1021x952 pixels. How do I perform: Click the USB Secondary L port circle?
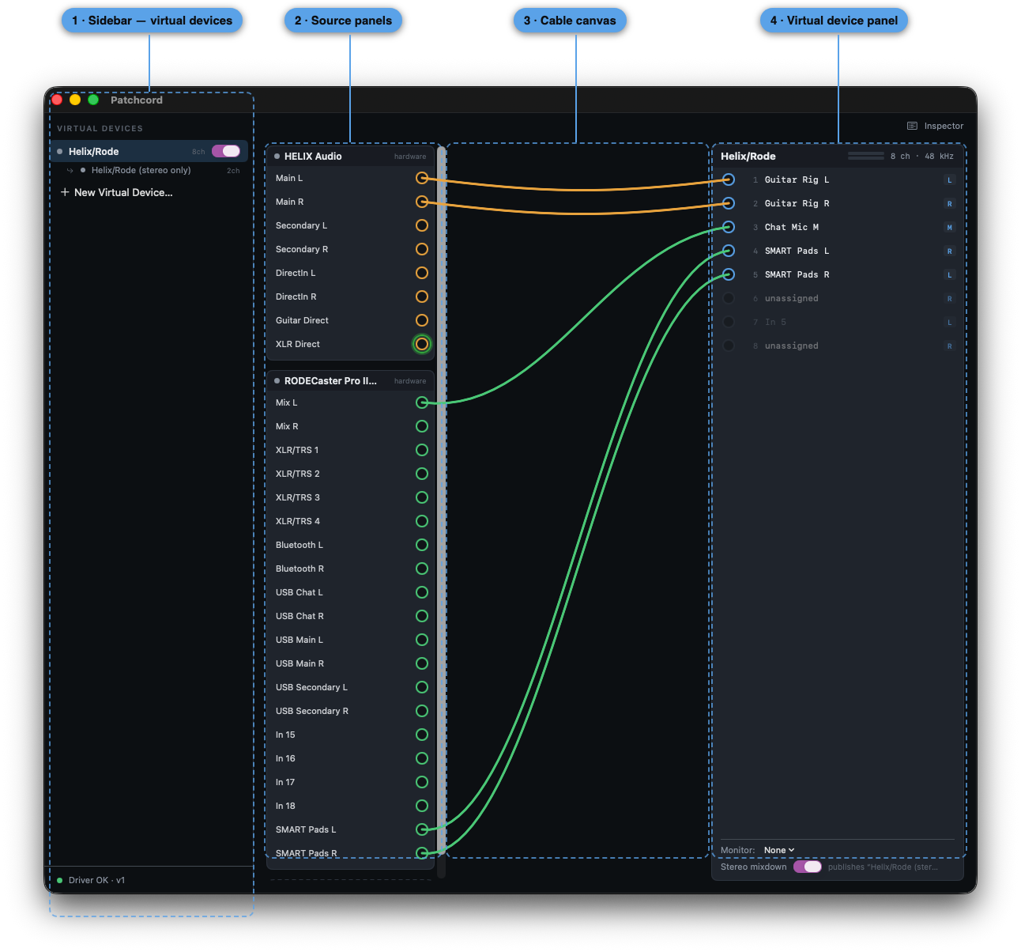422,687
